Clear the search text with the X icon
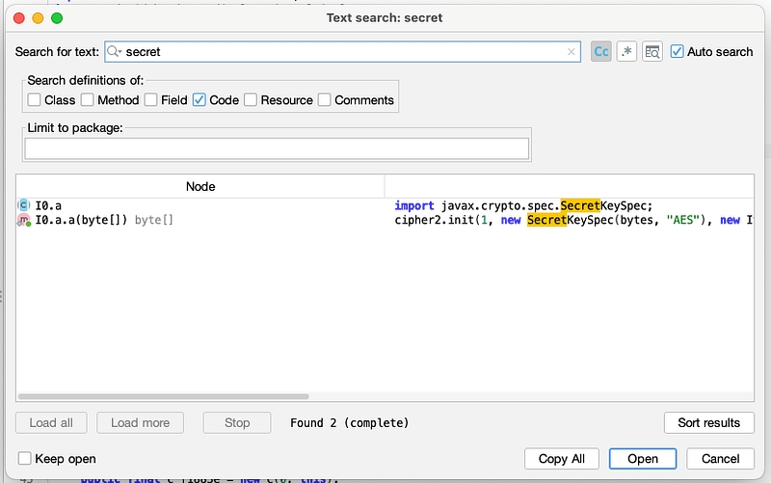 572,52
